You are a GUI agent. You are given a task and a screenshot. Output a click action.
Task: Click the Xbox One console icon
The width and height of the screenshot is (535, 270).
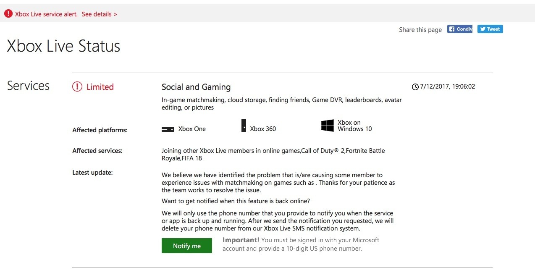168,130
